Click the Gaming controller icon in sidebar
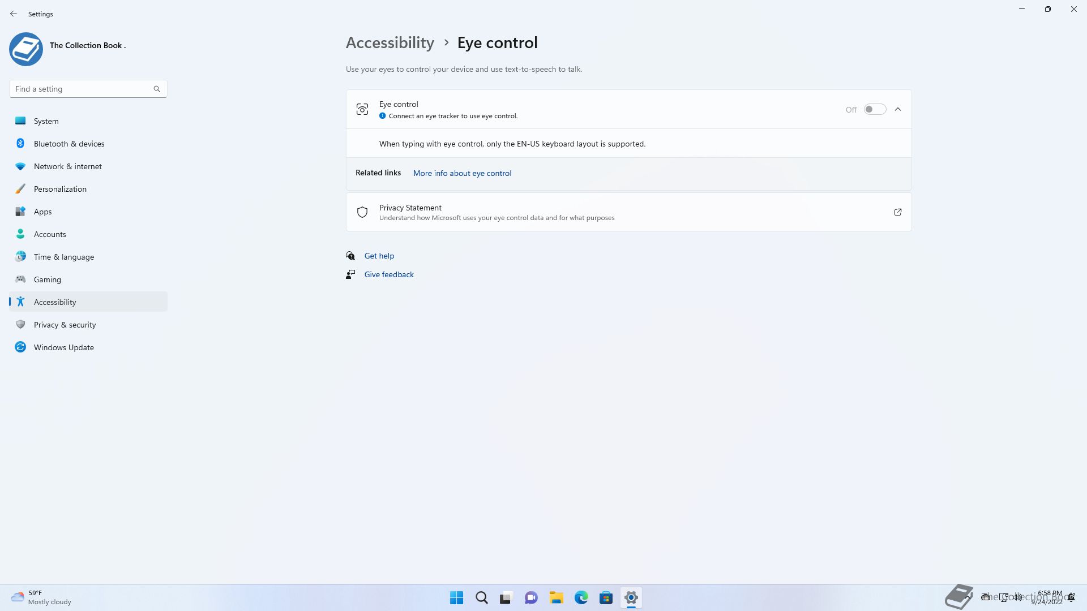Screen dimensions: 1087x611 20,279
